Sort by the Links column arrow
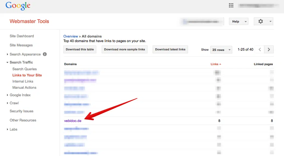The height and width of the screenshot is (156, 284). point(220,64)
